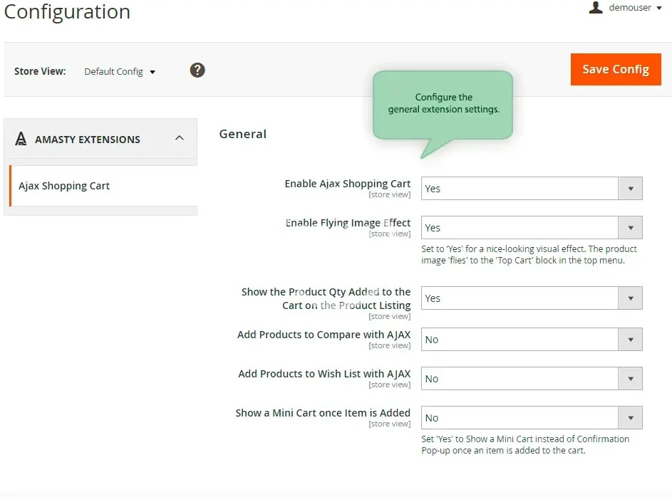The height and width of the screenshot is (497, 672).
Task: Collapse the Amasty Extensions section chevron
Action: click(x=180, y=138)
